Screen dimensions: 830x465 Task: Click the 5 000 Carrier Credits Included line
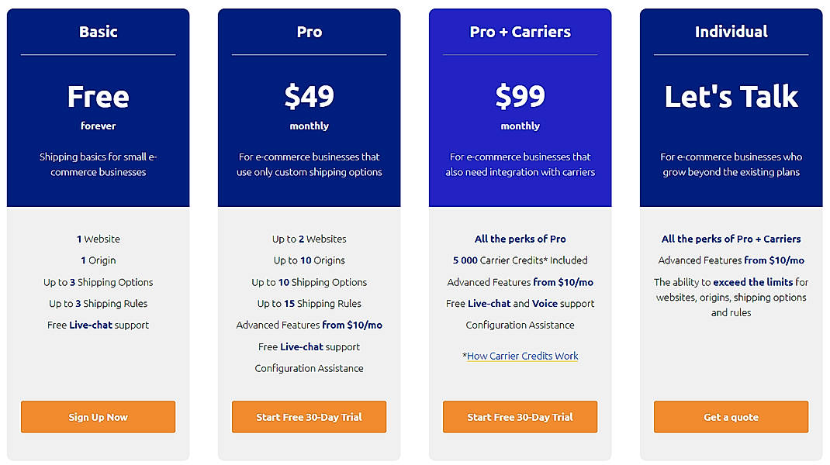pos(520,260)
